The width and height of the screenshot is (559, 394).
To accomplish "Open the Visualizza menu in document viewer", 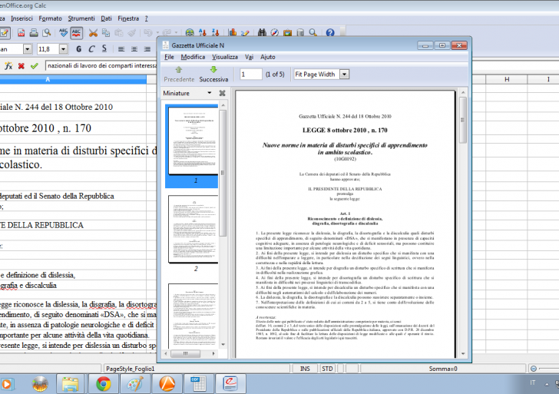I will 225,57.
